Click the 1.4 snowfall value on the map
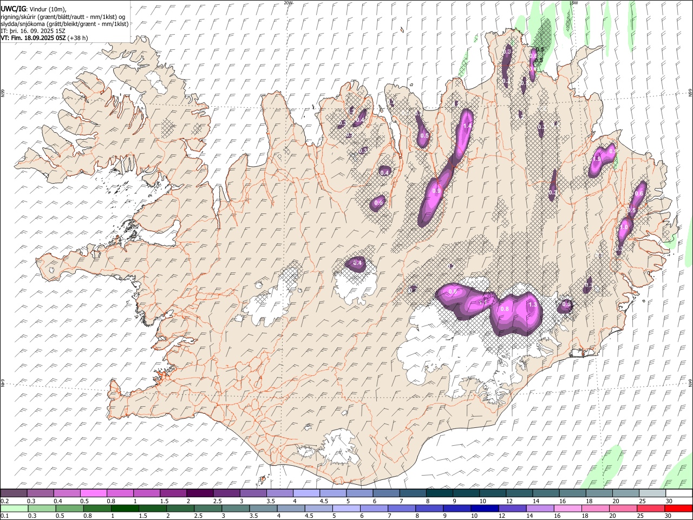This screenshot has width=693, height=520. (467, 126)
